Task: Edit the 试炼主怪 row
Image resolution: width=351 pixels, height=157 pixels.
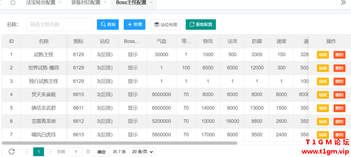Action: pos(323,55)
